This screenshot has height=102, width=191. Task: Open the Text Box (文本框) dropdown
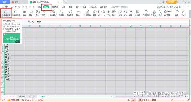(138, 13)
